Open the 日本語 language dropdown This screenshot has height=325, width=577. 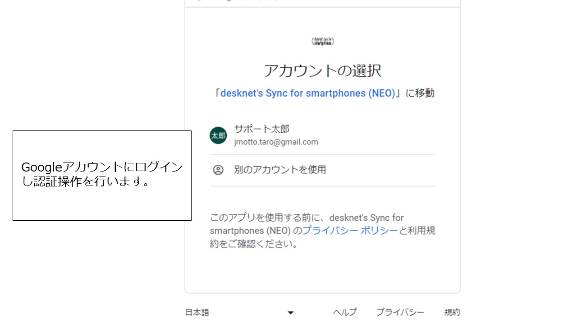coord(240,312)
